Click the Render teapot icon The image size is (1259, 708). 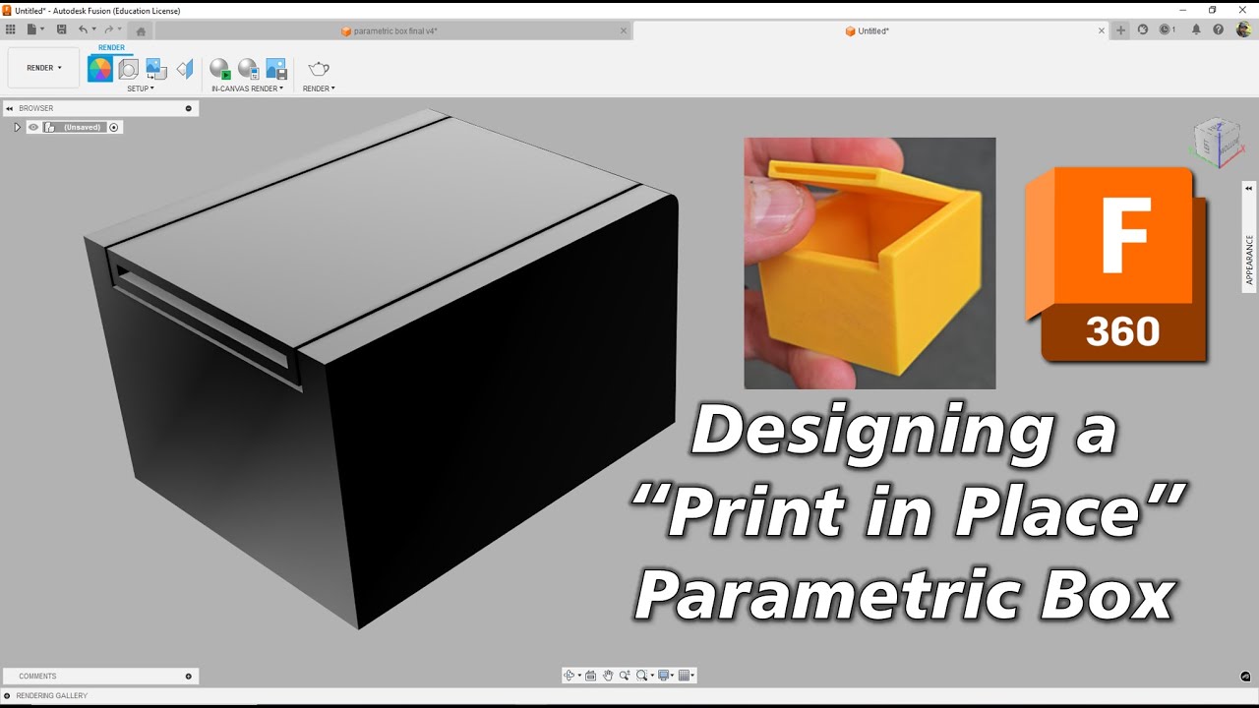coord(319,69)
